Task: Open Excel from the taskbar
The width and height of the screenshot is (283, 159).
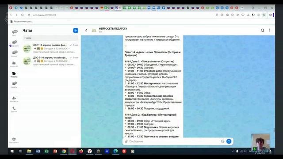Action: pos(46,151)
